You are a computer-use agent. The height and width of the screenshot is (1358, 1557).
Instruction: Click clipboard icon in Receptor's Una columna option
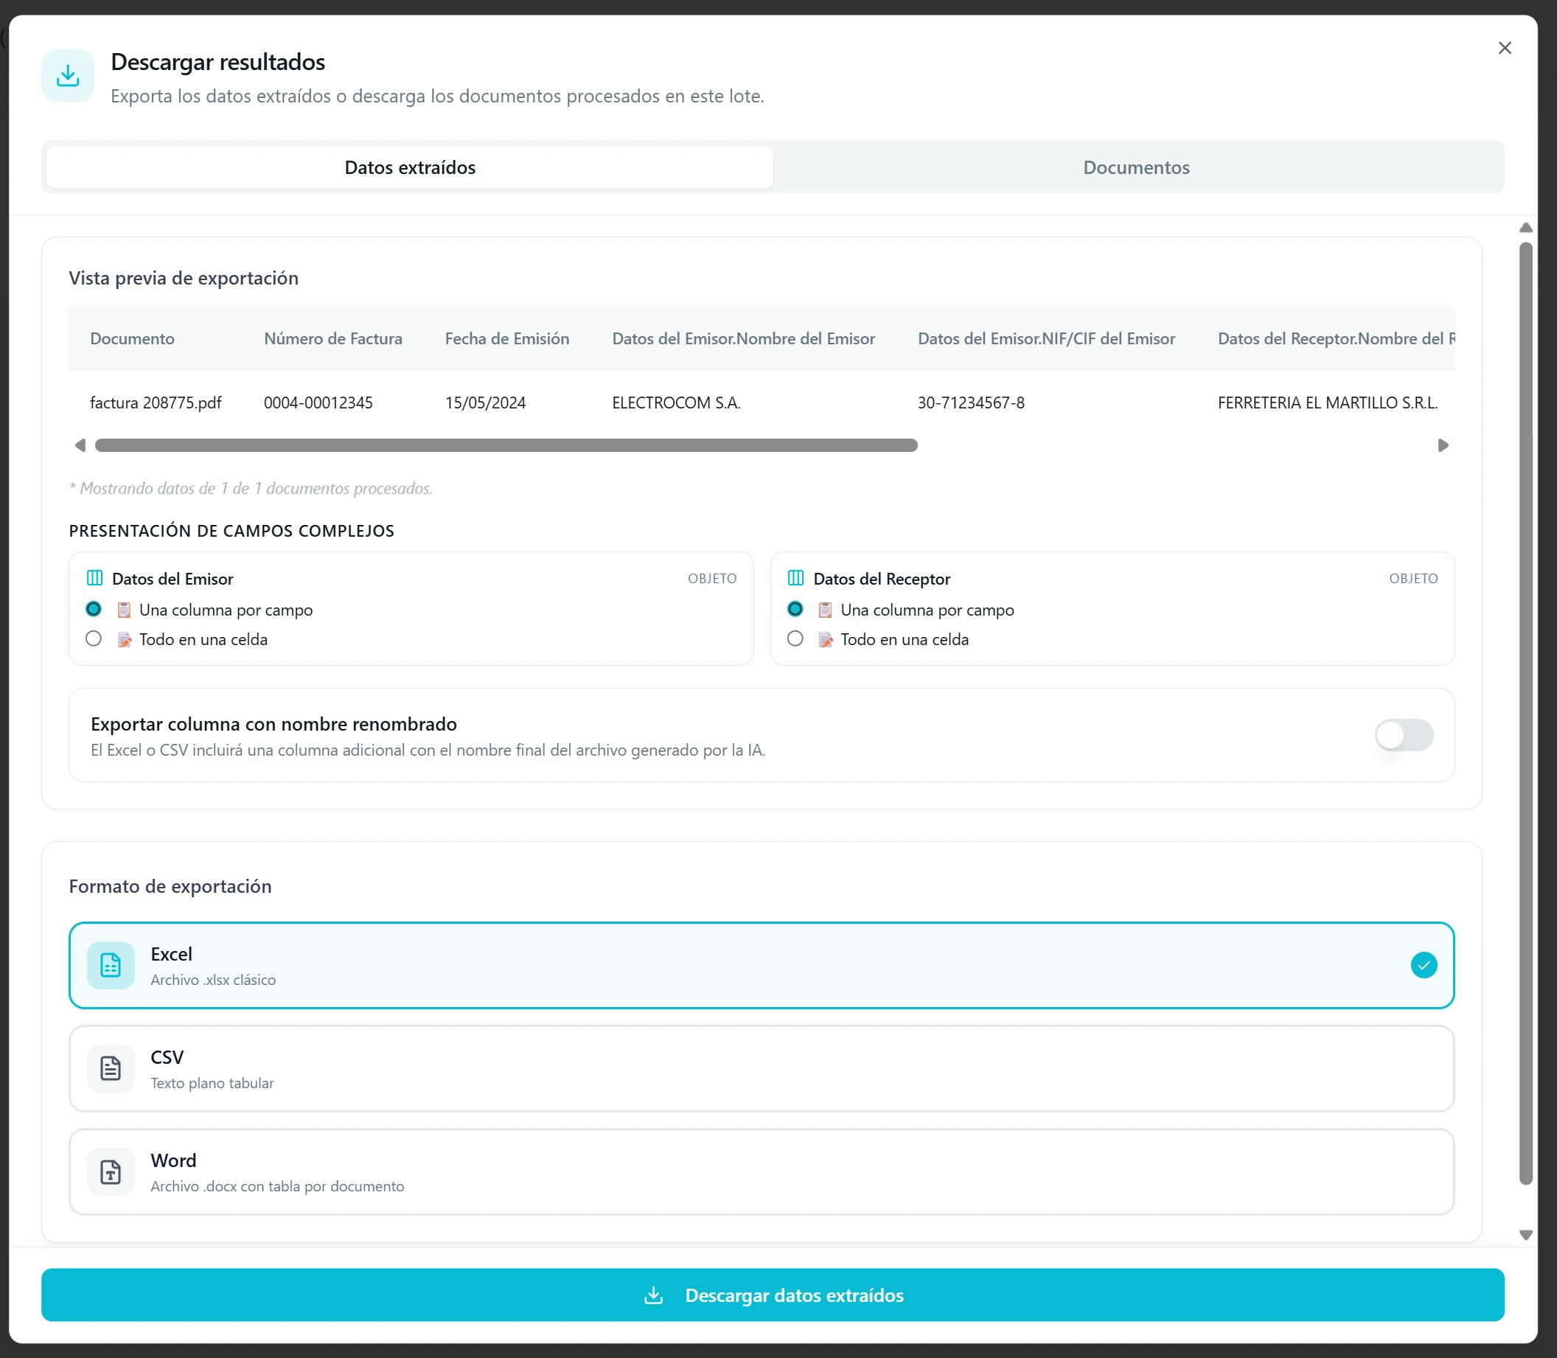(826, 610)
